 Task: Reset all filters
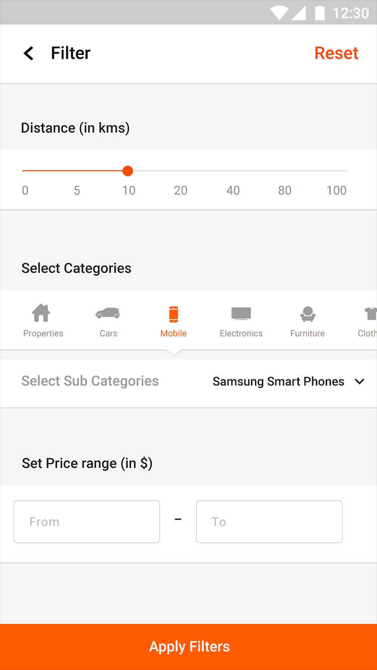click(336, 53)
